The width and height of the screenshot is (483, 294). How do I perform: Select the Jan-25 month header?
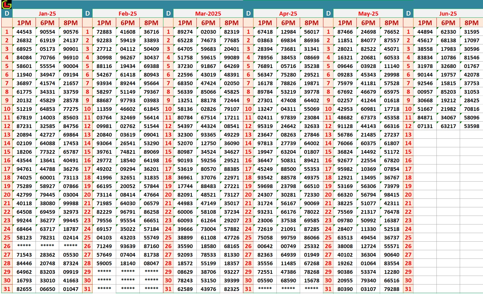tap(47, 13)
